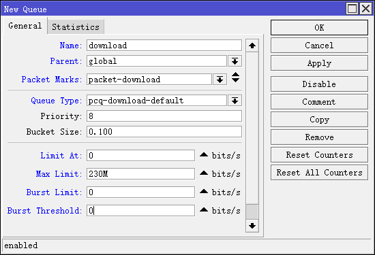
Task: Click the Priority input field
Action: click(x=164, y=116)
